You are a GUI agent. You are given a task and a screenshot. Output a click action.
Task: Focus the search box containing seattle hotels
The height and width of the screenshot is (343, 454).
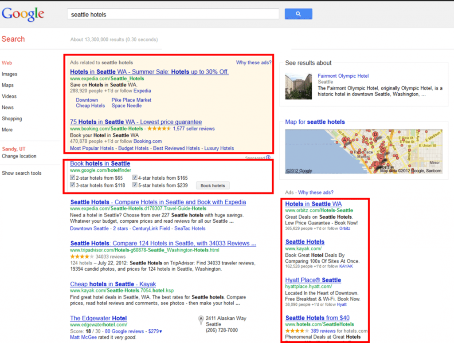click(173, 15)
